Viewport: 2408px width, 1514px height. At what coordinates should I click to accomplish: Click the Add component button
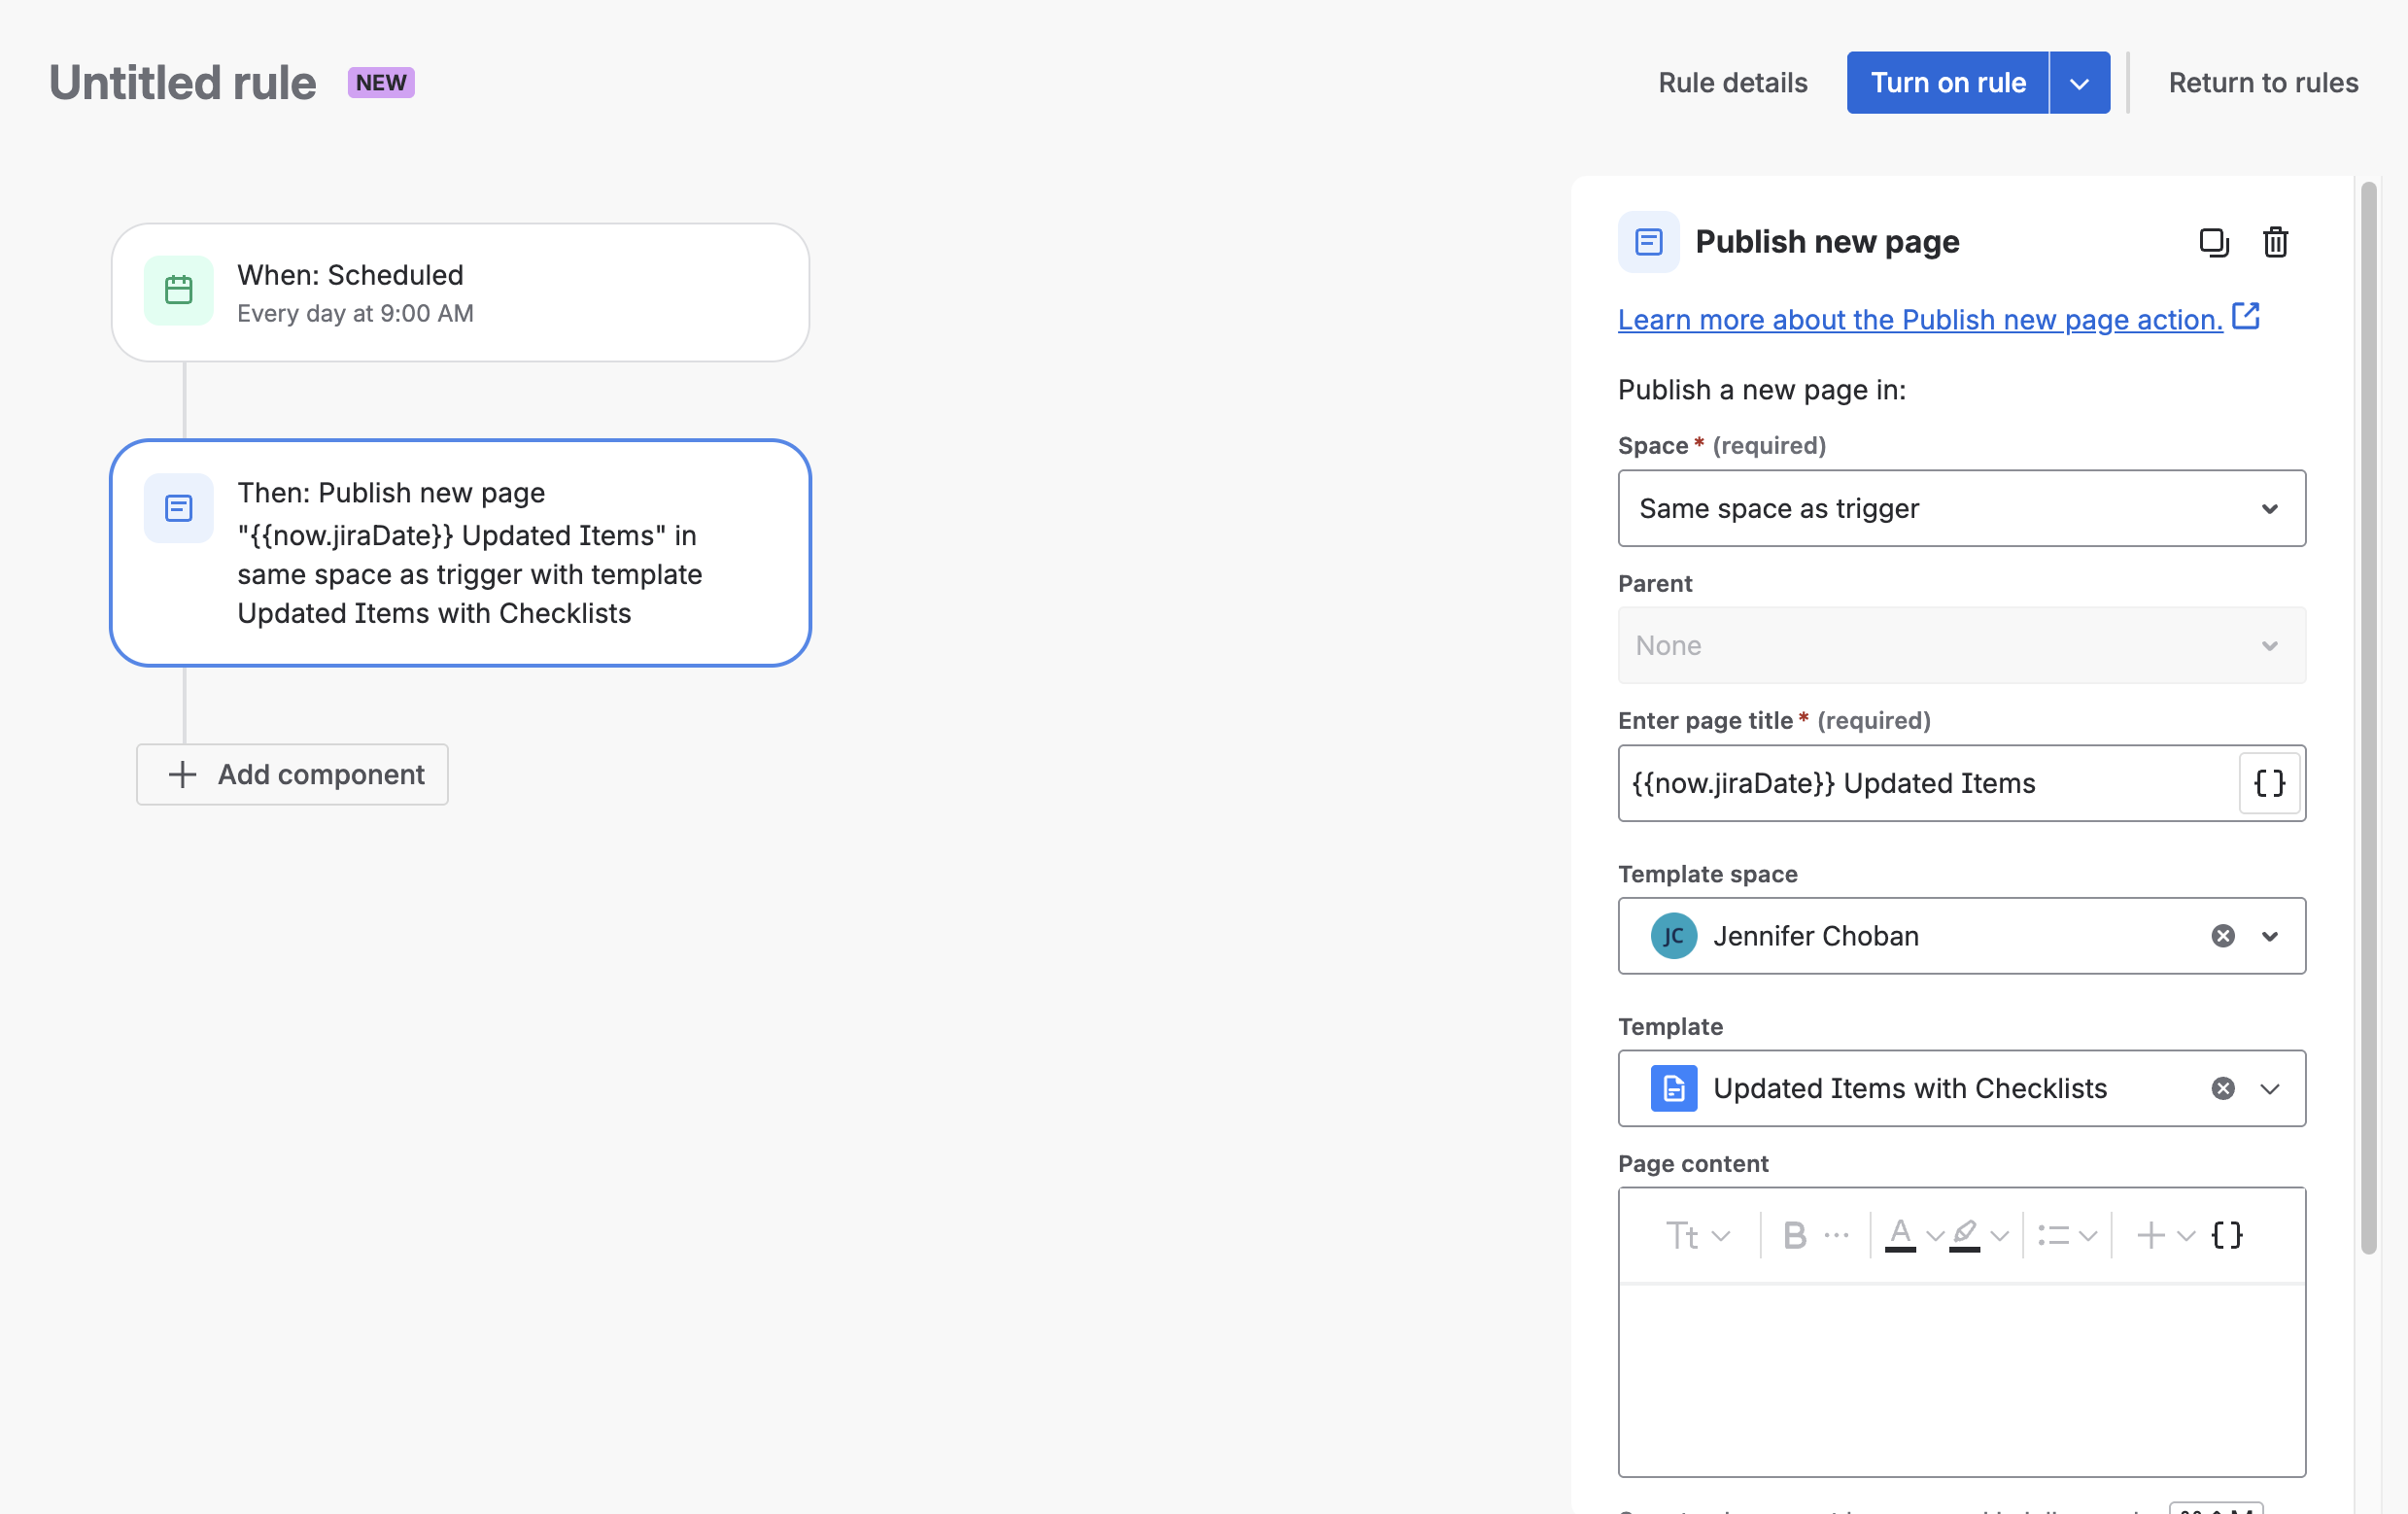point(292,774)
